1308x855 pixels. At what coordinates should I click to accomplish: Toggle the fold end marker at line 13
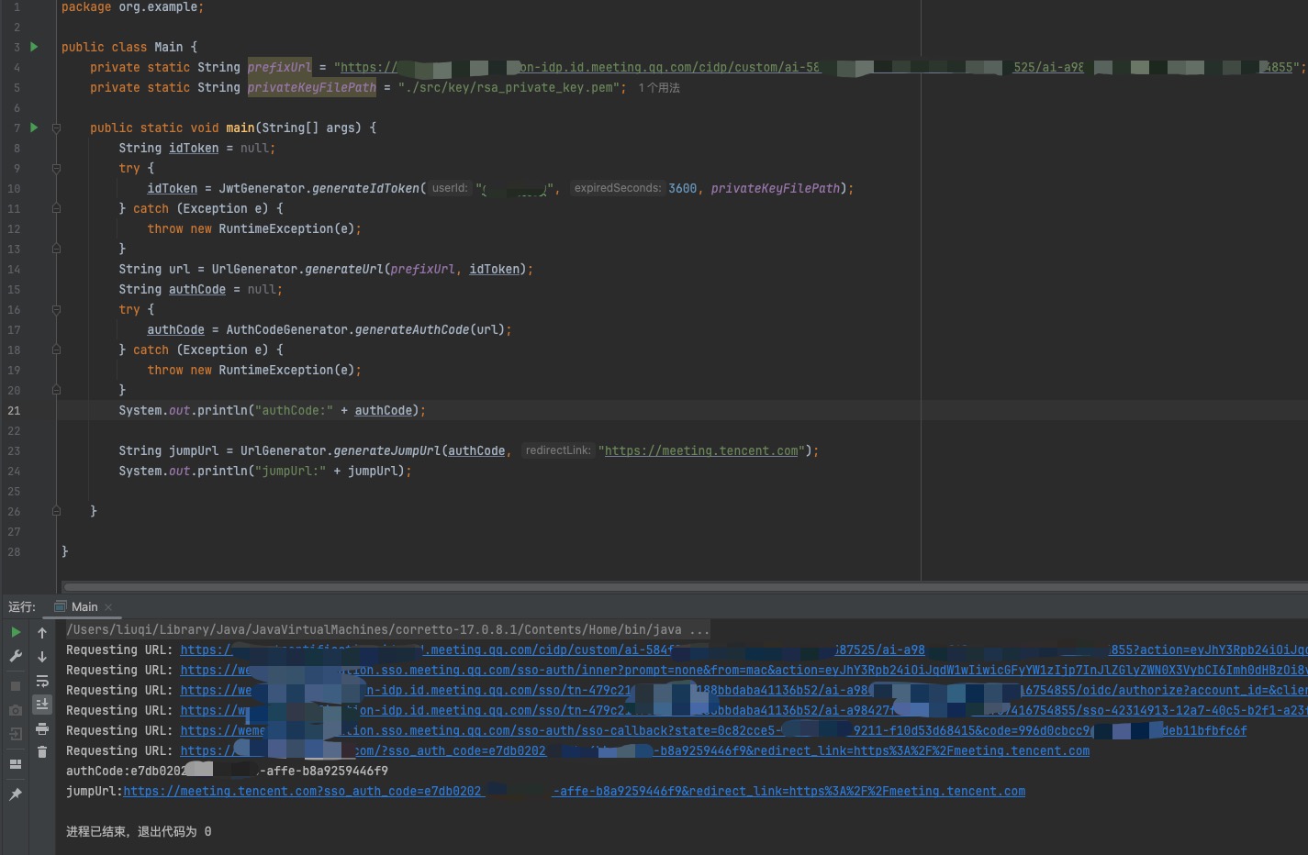pos(56,249)
